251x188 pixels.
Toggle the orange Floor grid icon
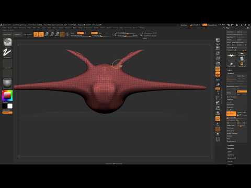coord(218,74)
